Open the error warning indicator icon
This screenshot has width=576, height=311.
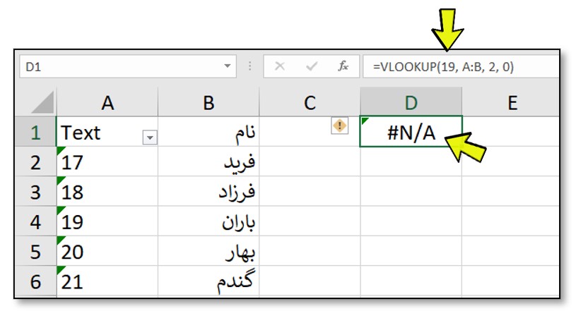tap(339, 126)
